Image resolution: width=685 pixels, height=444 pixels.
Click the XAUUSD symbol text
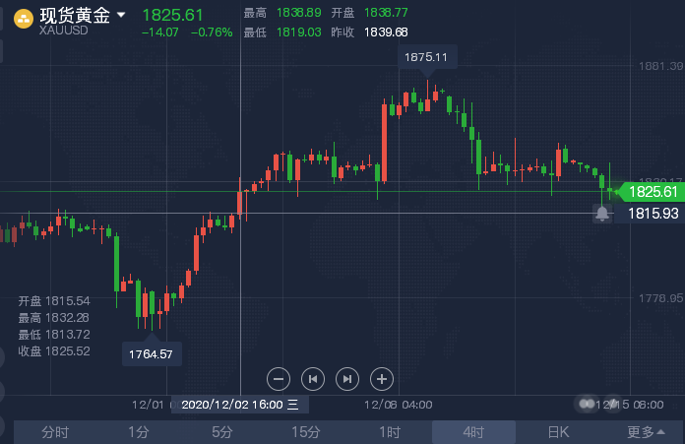click(x=63, y=31)
